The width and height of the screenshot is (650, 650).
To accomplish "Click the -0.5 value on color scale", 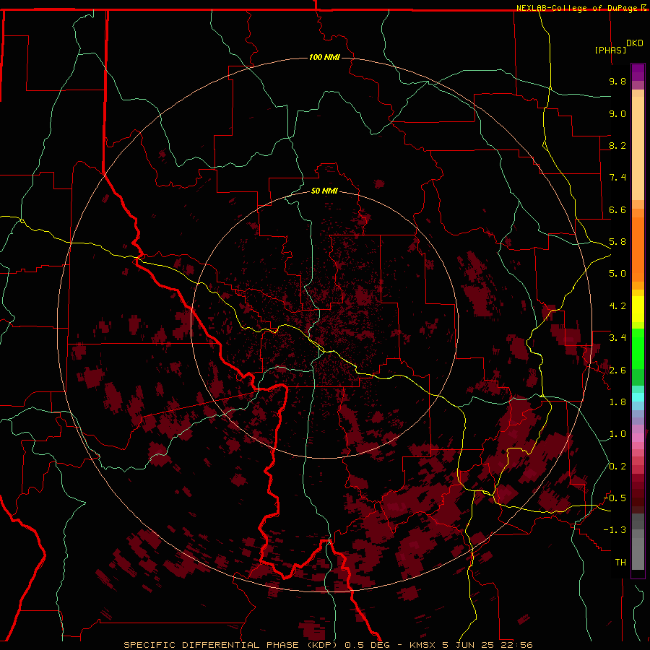I will tap(615, 498).
